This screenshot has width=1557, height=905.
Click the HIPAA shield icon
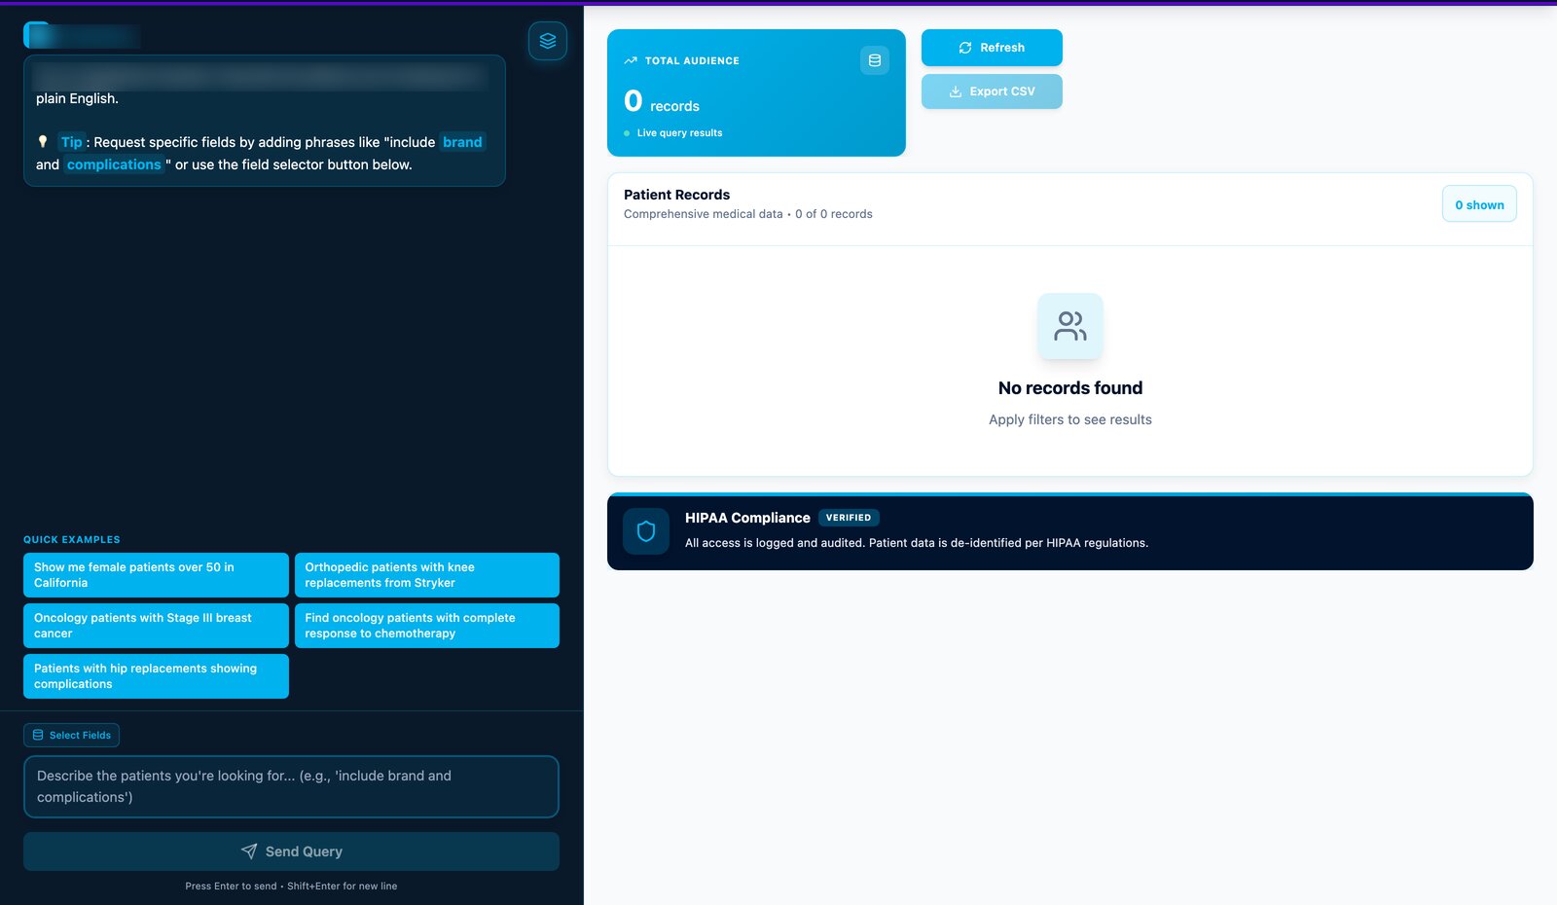[x=646, y=531]
